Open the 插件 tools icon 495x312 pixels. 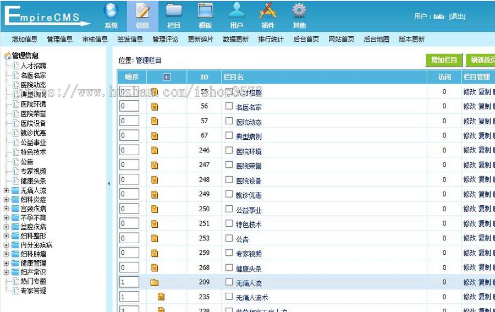[x=268, y=11]
